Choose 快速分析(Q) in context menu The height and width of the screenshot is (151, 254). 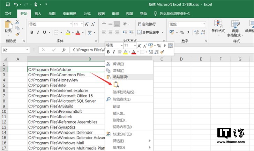tap(129, 134)
